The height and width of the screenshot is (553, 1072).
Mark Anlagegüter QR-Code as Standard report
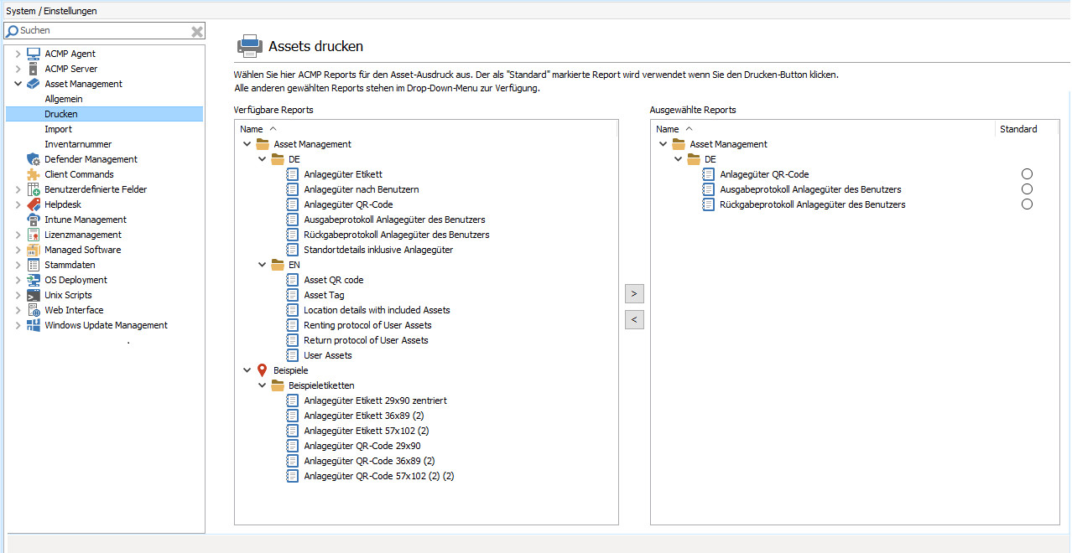(1027, 173)
